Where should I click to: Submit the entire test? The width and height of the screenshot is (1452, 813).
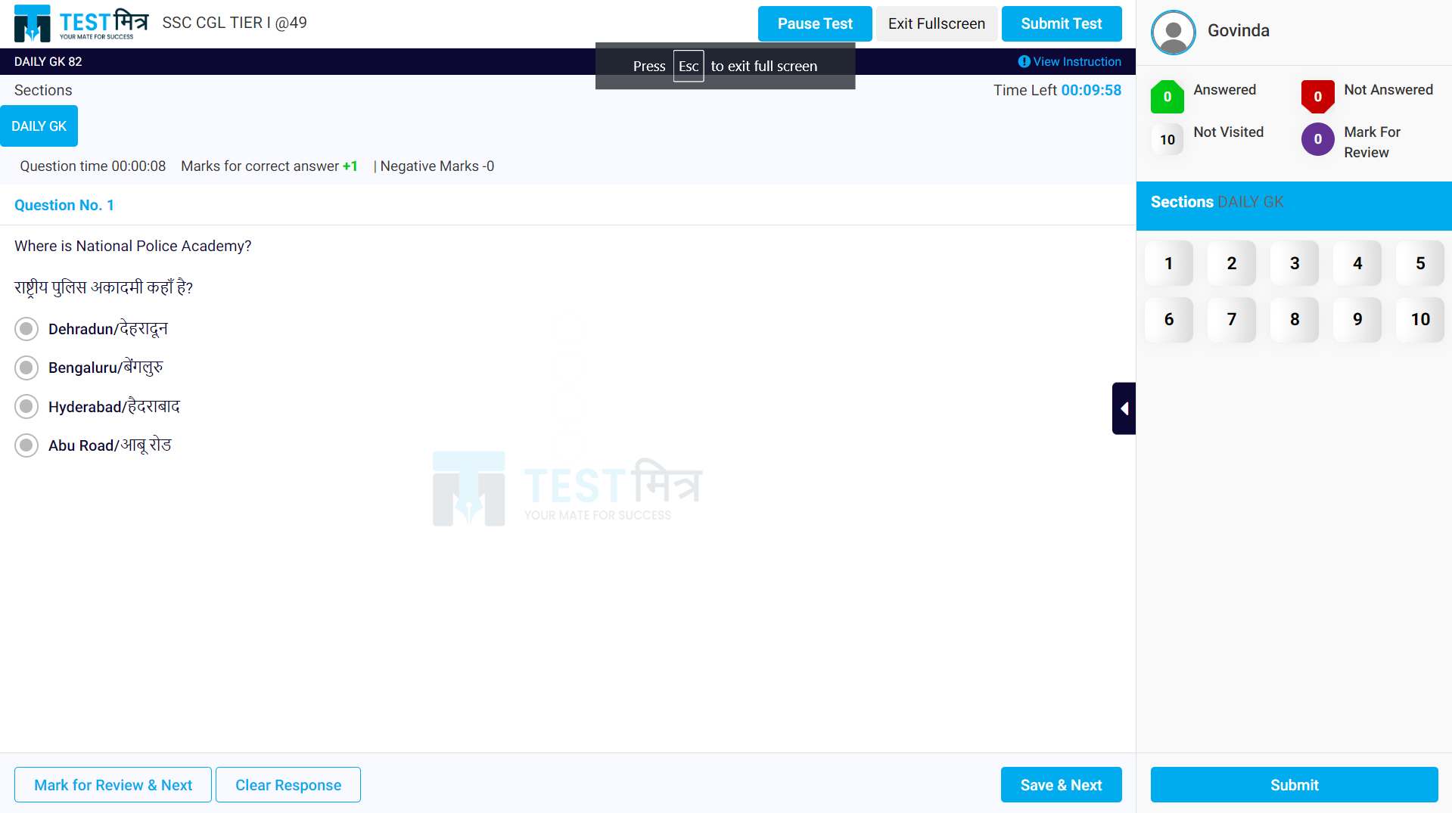[1061, 23]
